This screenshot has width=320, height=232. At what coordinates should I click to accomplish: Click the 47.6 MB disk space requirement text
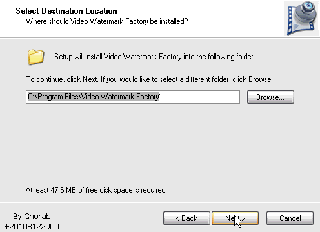point(96,190)
